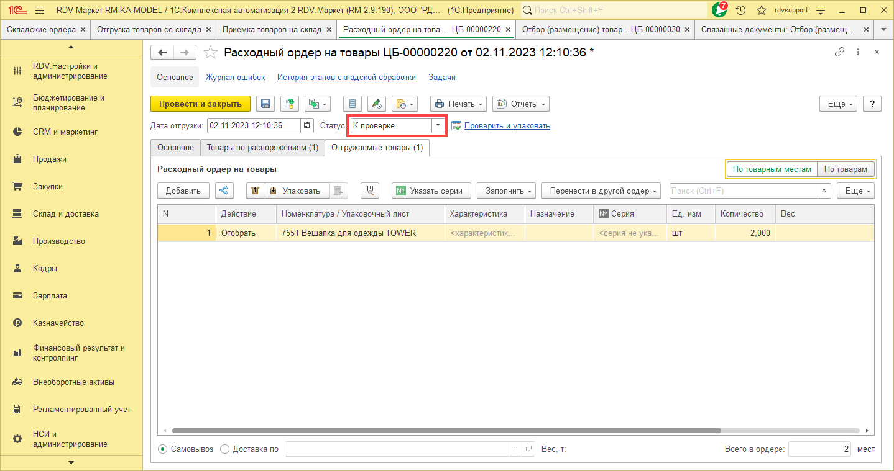Click the horizontal scrollbar under the table
Image resolution: width=894 pixels, height=471 pixels.
coord(445,430)
